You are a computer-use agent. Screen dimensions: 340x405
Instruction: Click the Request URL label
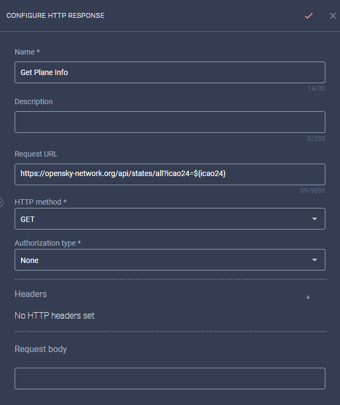tap(36, 154)
